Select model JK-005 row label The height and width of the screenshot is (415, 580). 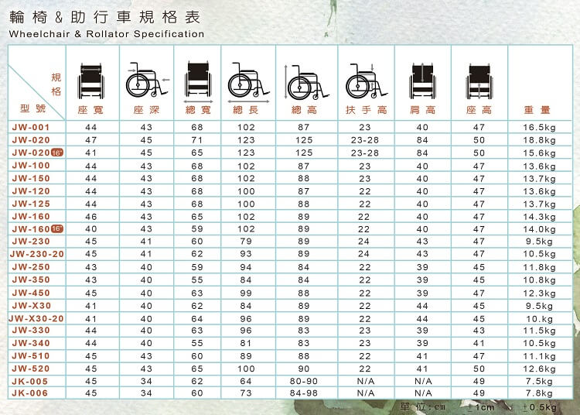click(30, 381)
